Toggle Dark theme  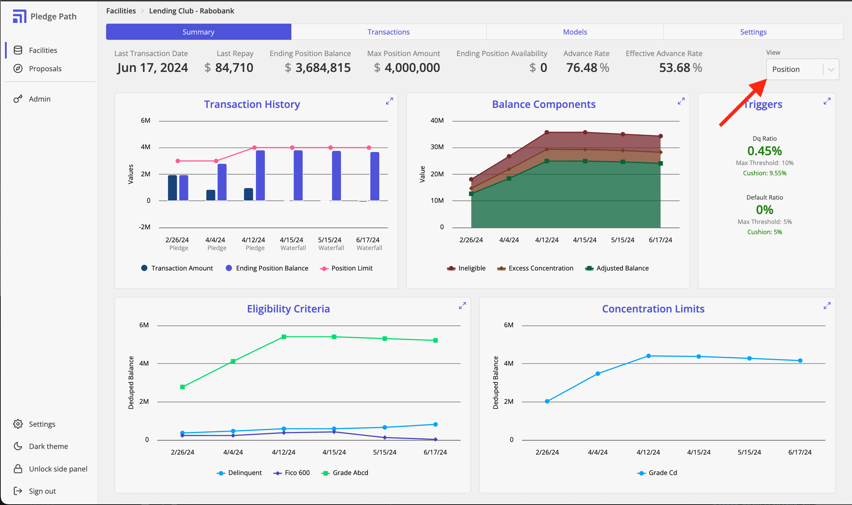[x=48, y=446]
